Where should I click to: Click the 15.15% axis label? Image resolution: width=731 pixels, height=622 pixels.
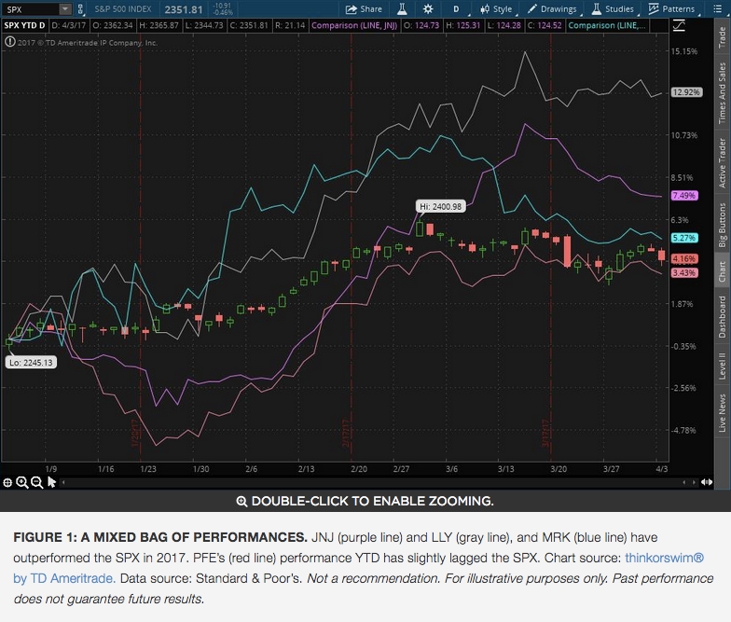[684, 51]
